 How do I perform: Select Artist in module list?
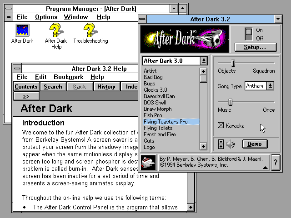[171, 71]
